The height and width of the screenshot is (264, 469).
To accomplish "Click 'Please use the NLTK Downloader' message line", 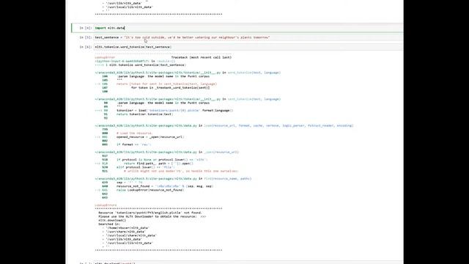I will tap(152, 216).
